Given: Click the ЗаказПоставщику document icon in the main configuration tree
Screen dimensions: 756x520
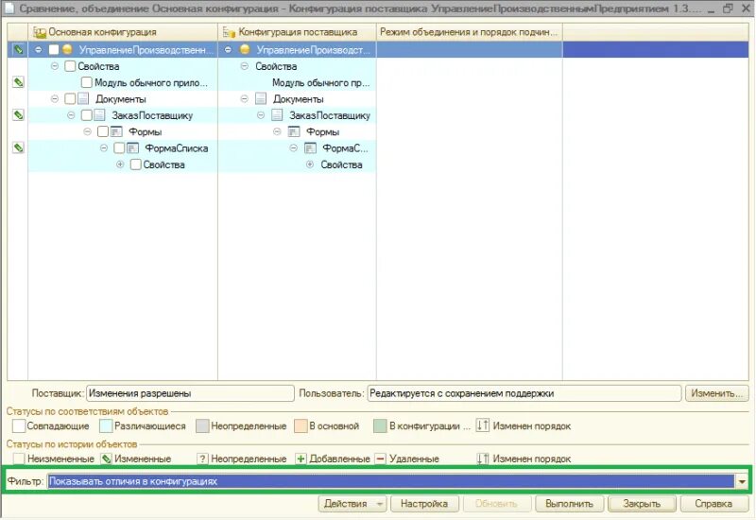Looking at the screenshot, I should [x=100, y=115].
